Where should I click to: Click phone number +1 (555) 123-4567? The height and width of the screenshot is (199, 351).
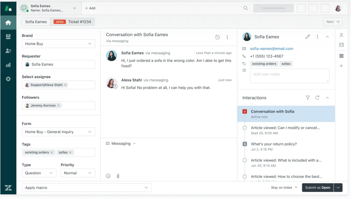267,56
